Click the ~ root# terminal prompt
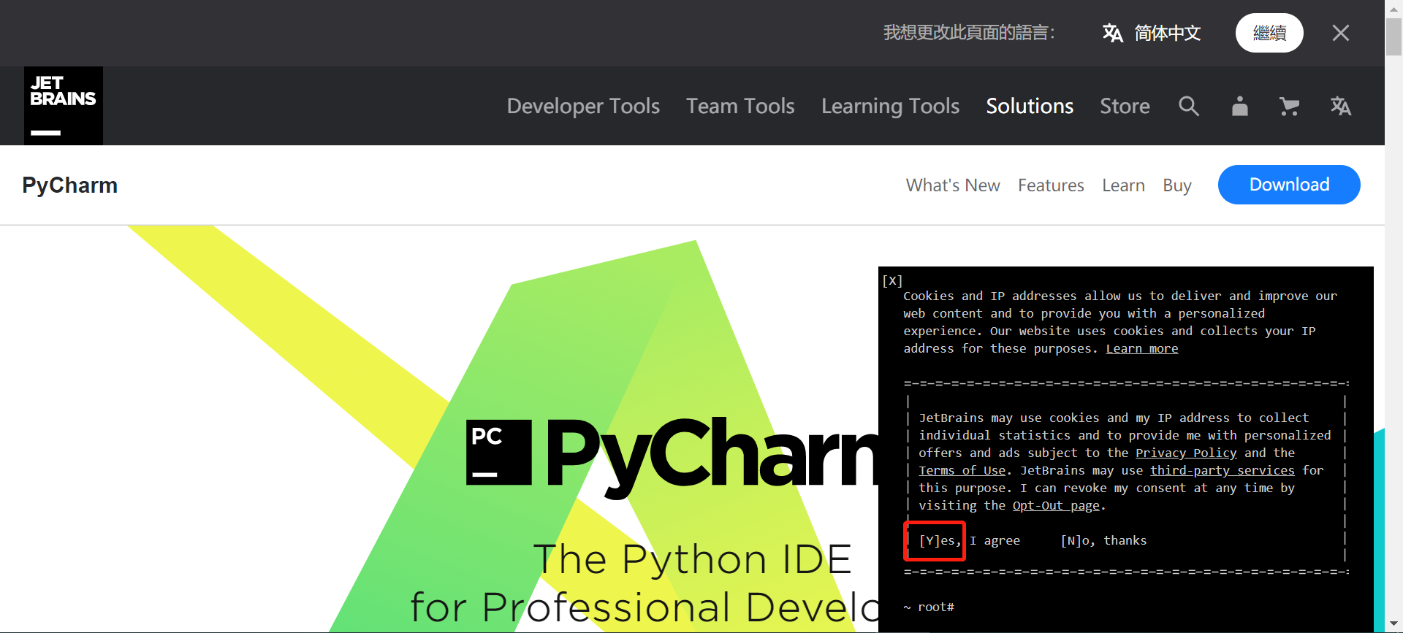Image resolution: width=1403 pixels, height=633 pixels. (929, 607)
